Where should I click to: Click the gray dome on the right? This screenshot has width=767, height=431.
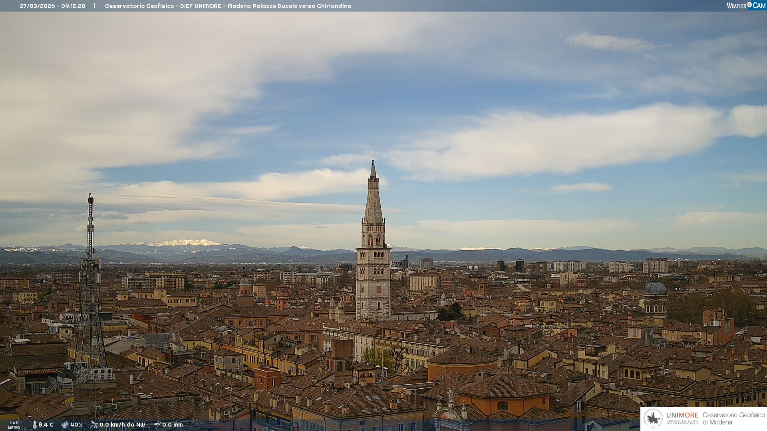655,288
